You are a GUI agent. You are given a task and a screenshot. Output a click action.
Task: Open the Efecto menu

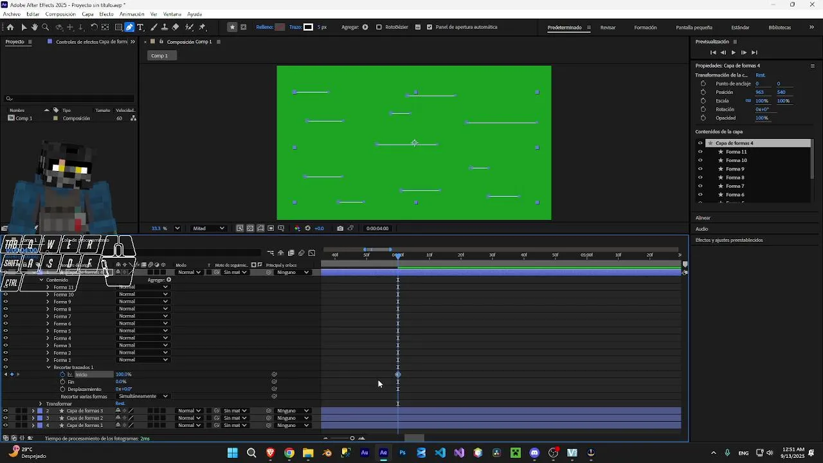(x=106, y=14)
